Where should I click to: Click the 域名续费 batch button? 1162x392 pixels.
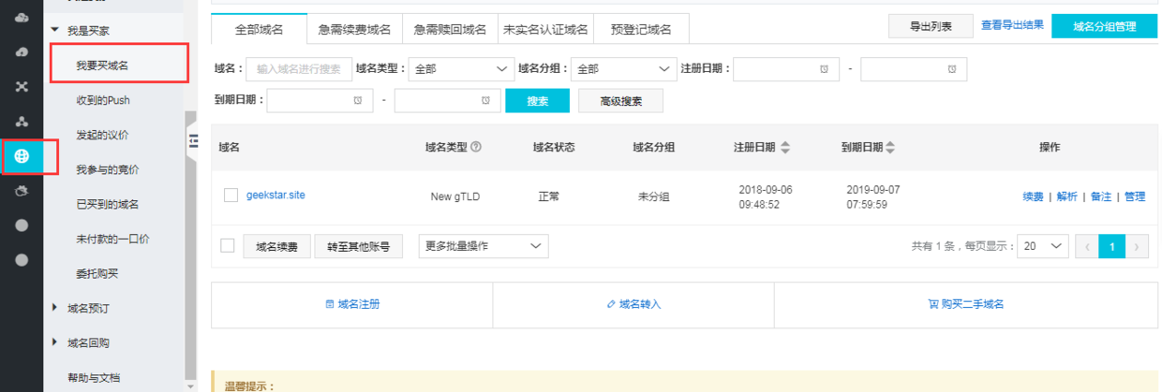point(277,247)
